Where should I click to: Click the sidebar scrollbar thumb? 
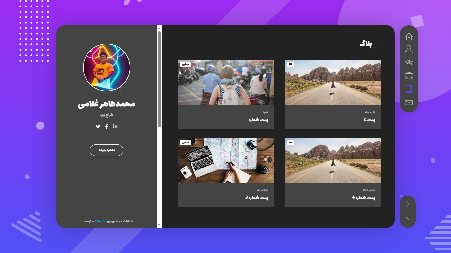point(159,79)
